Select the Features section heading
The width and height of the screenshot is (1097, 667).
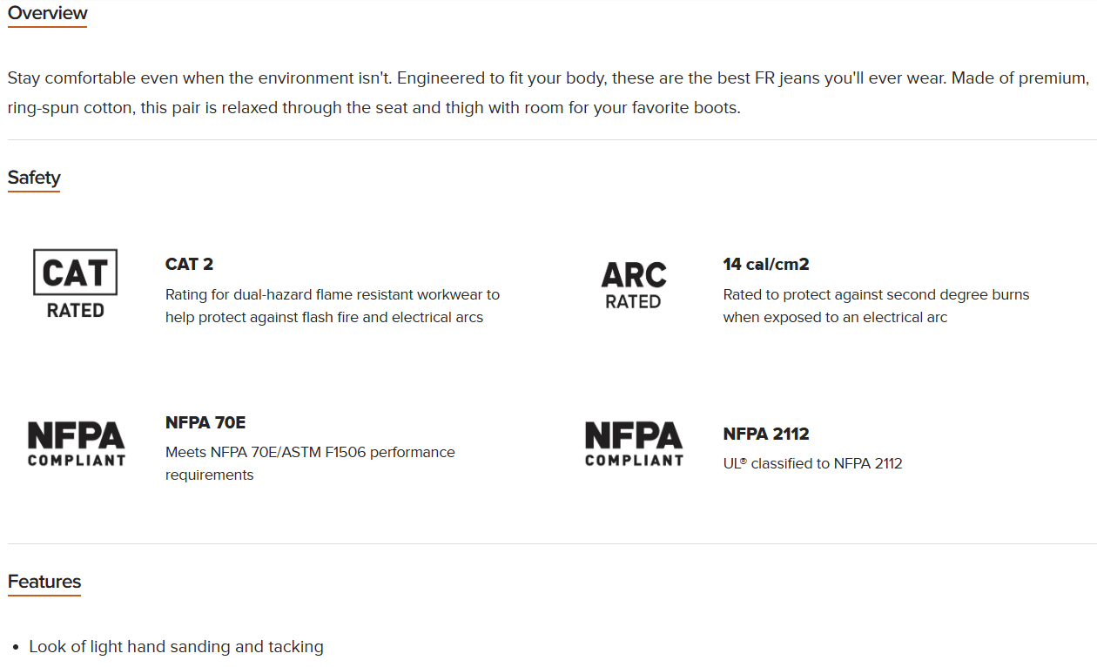click(44, 582)
